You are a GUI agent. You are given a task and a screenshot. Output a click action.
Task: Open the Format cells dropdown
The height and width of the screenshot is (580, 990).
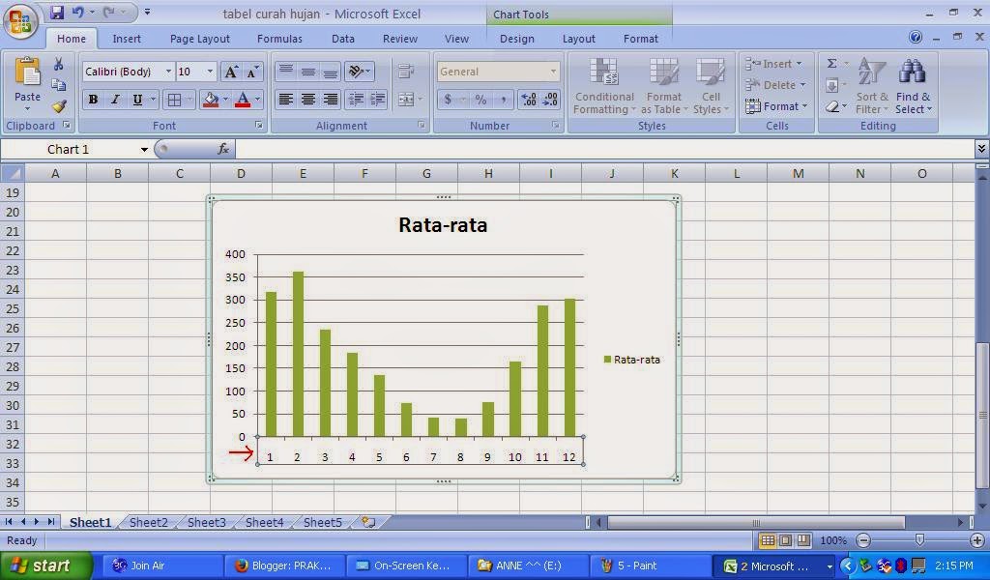(776, 106)
